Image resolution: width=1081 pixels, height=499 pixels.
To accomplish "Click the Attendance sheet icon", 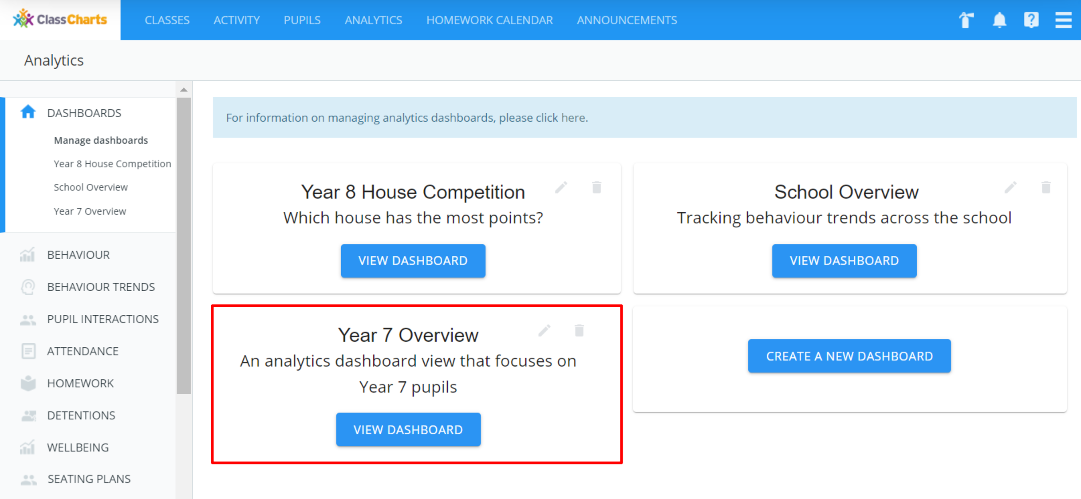I will 28,351.
